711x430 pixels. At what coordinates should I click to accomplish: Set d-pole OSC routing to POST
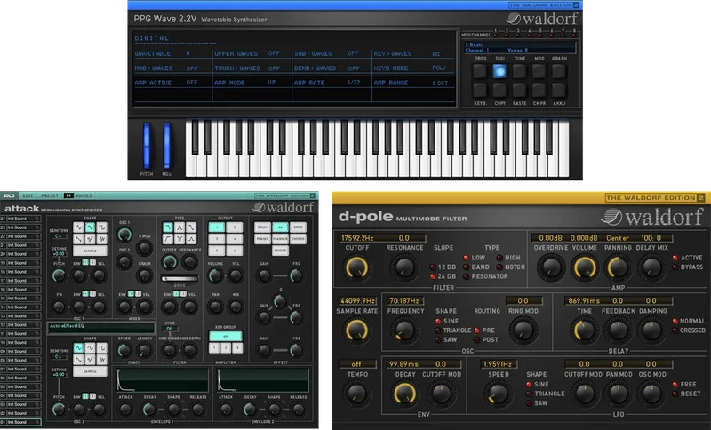(x=477, y=340)
